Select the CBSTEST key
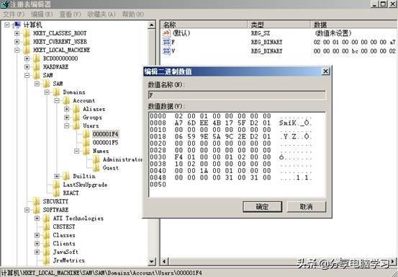Image resolution: width=398 pixels, height=277 pixels. [64, 227]
